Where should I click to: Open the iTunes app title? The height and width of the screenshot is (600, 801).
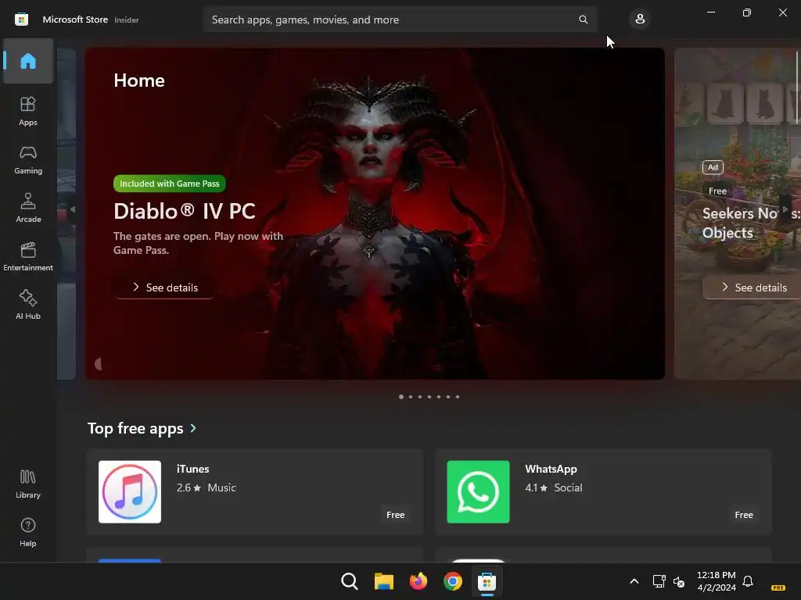point(192,469)
